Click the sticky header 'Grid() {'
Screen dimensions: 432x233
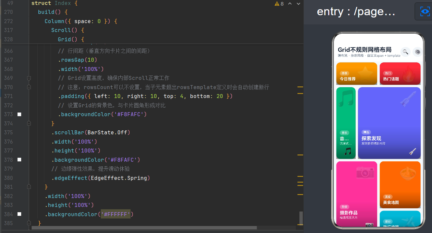71,39
